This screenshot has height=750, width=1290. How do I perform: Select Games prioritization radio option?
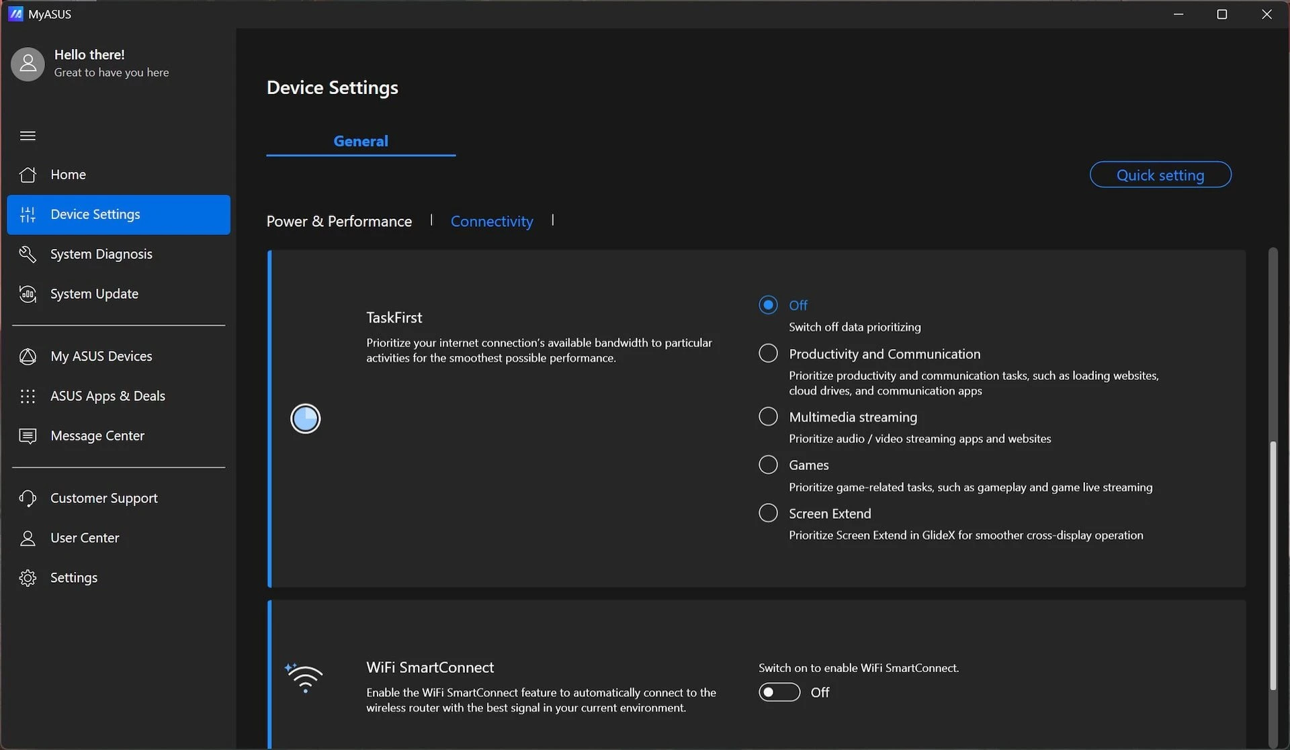tap(768, 465)
